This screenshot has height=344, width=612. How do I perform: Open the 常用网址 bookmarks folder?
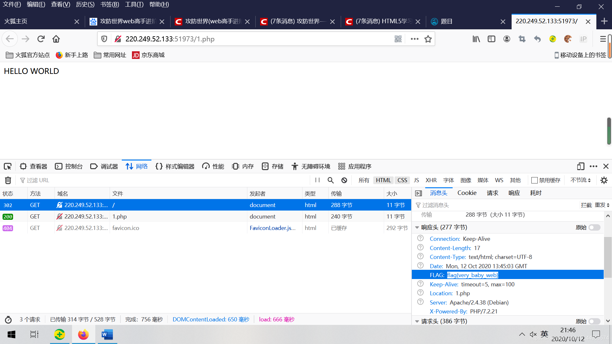click(110, 55)
